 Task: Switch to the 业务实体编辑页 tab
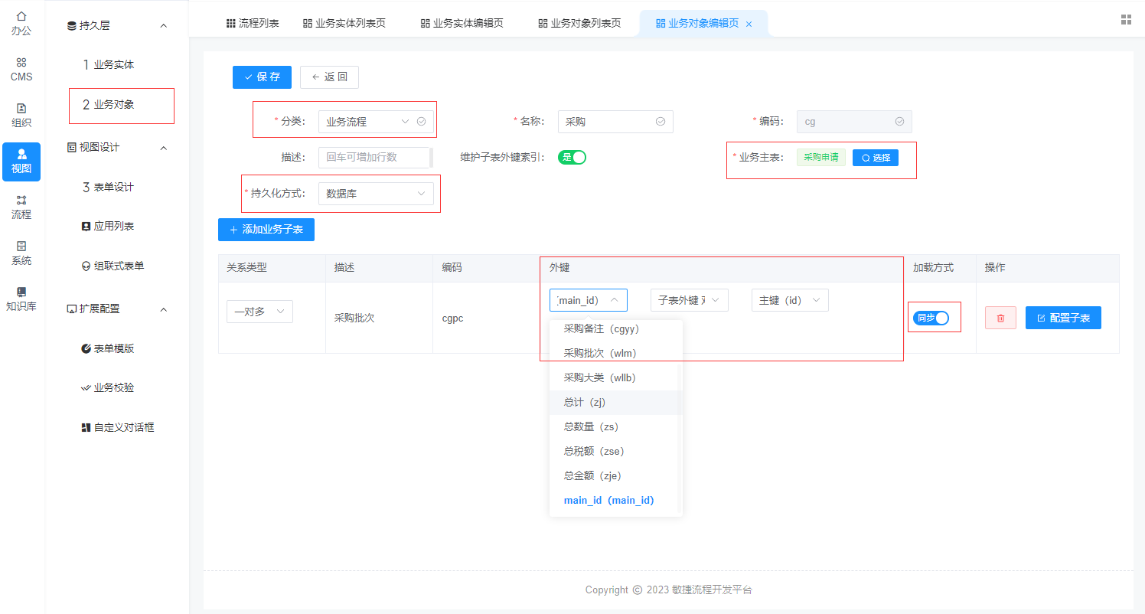coord(462,23)
